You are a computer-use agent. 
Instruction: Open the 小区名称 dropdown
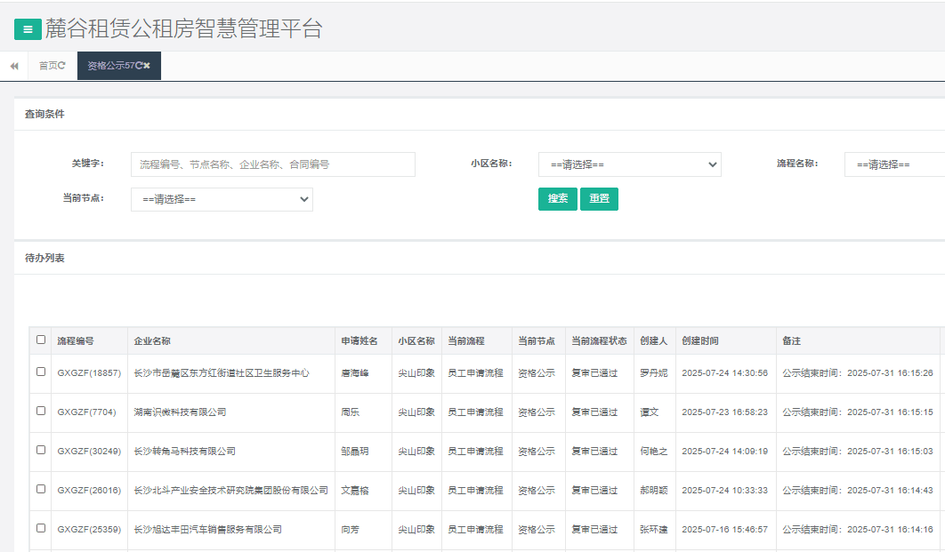[x=629, y=164]
